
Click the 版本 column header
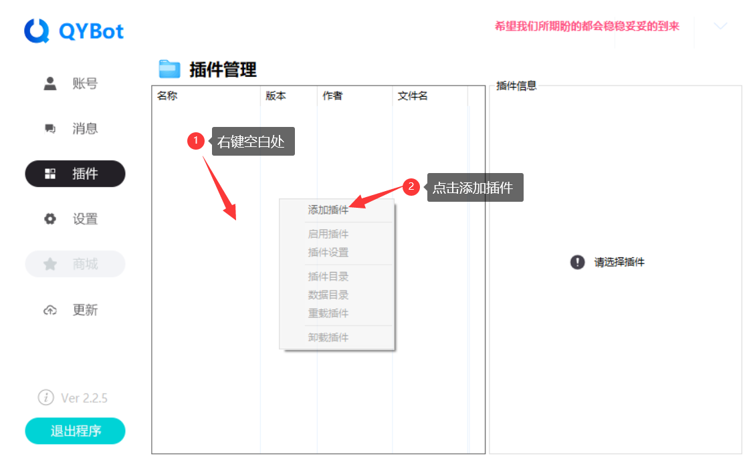tap(276, 96)
